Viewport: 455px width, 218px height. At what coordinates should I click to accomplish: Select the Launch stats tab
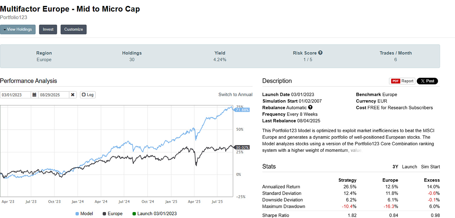pos(409,166)
